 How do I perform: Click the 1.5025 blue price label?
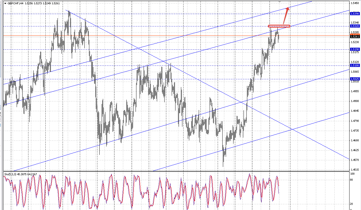click(x=355, y=79)
